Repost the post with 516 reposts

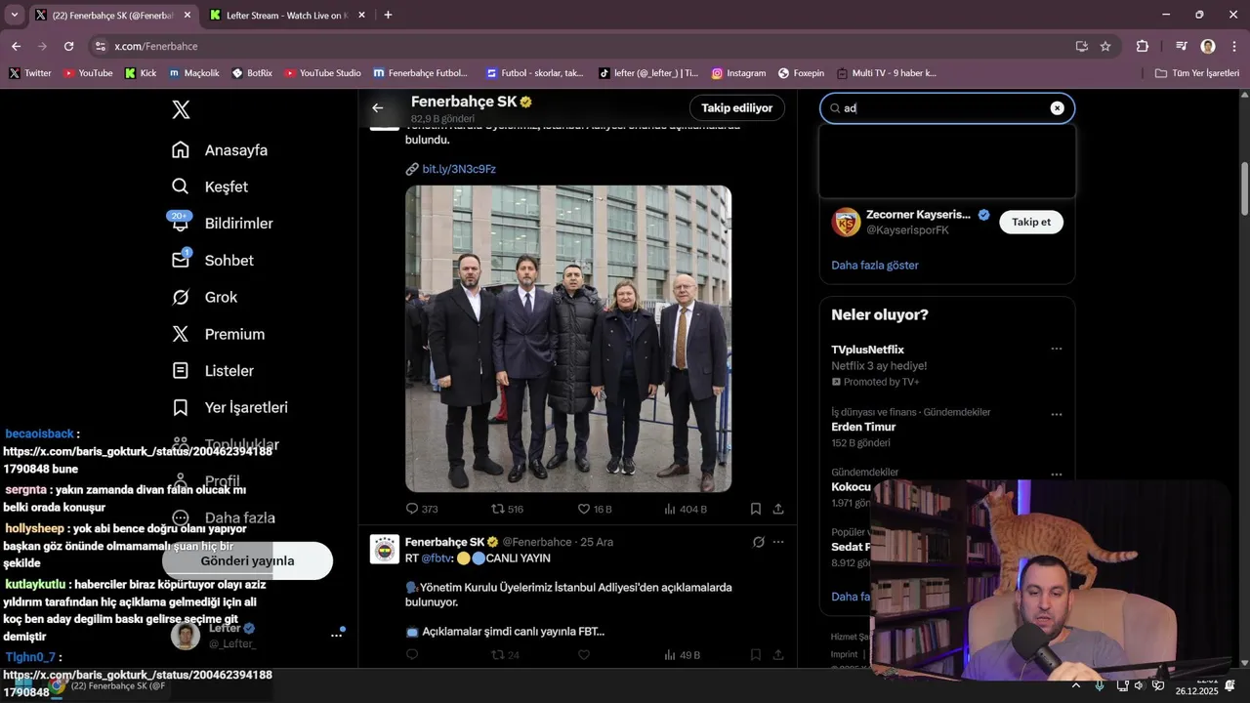click(x=507, y=509)
